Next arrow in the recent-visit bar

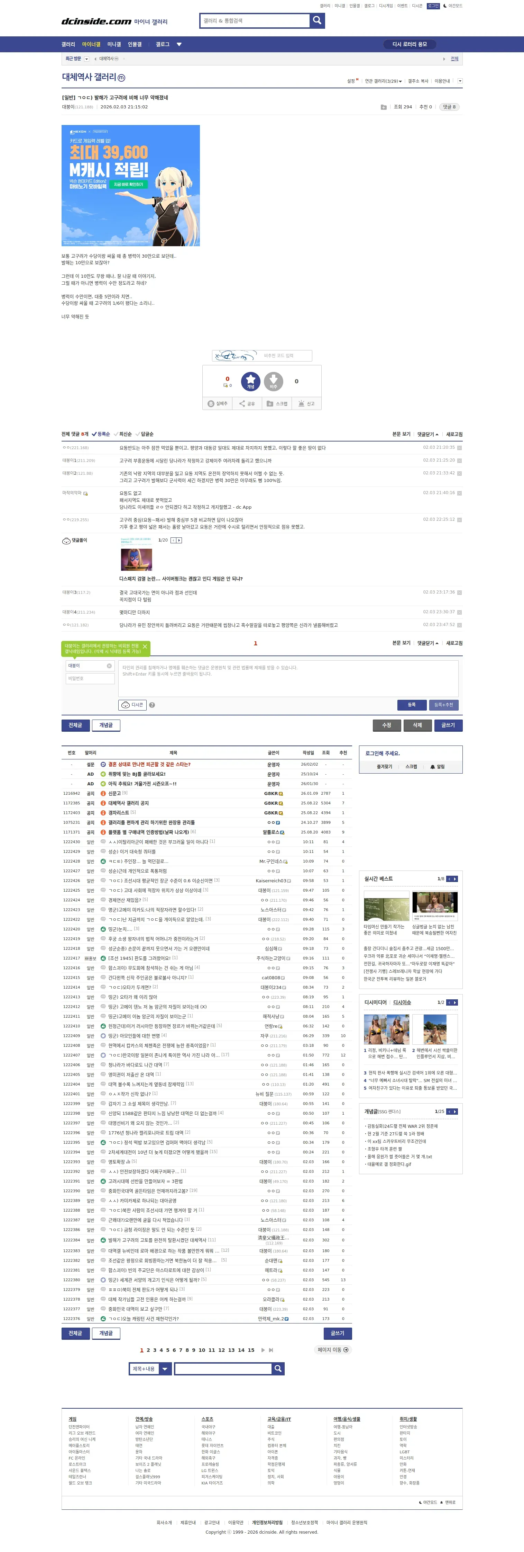coord(444,59)
